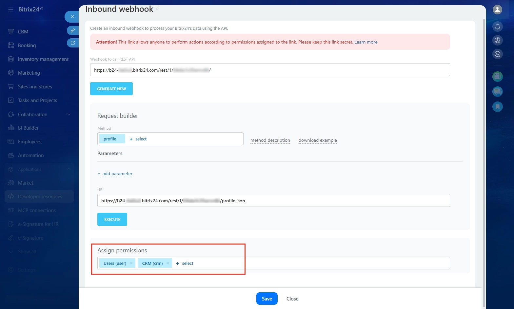The height and width of the screenshot is (309, 514).
Task: Click the Bitrix24 logo text
Action: (x=29, y=9)
